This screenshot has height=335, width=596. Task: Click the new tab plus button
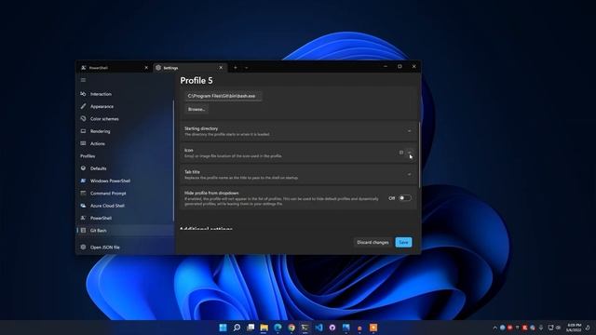236,68
